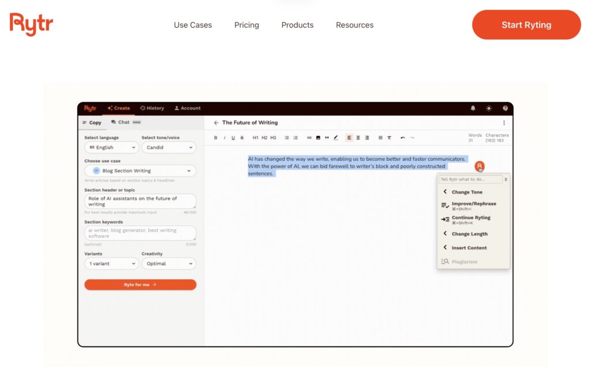Viewport: 591px width, 384px height.
Task: Select the Copy tab in the left panel
Action: (x=92, y=122)
